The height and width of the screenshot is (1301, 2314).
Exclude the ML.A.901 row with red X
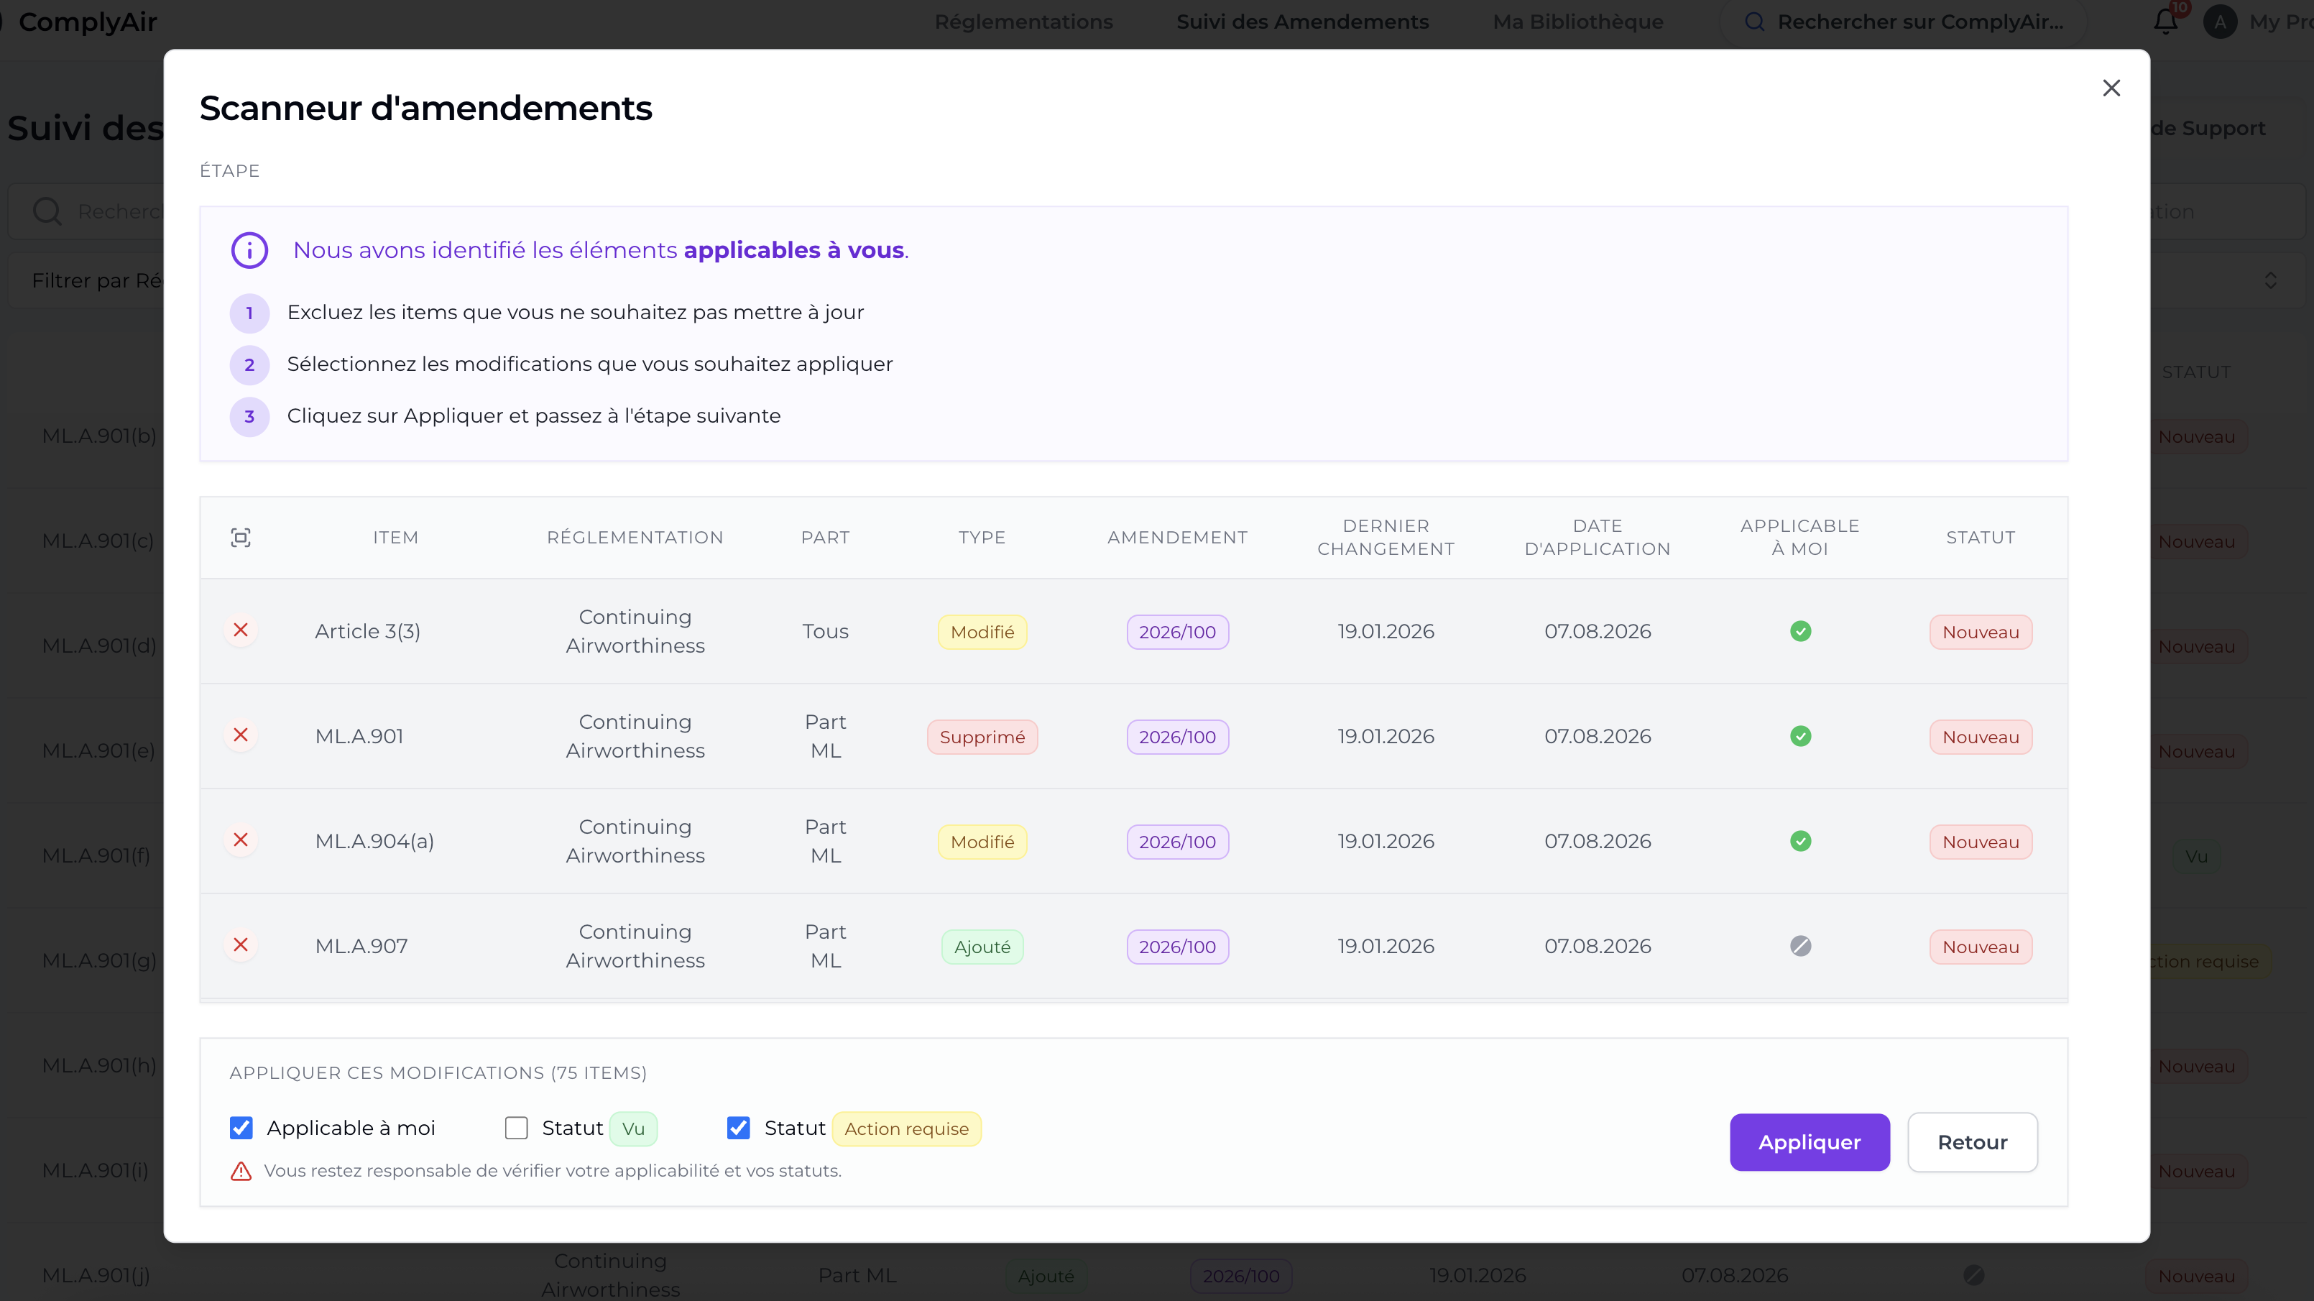[x=241, y=736]
